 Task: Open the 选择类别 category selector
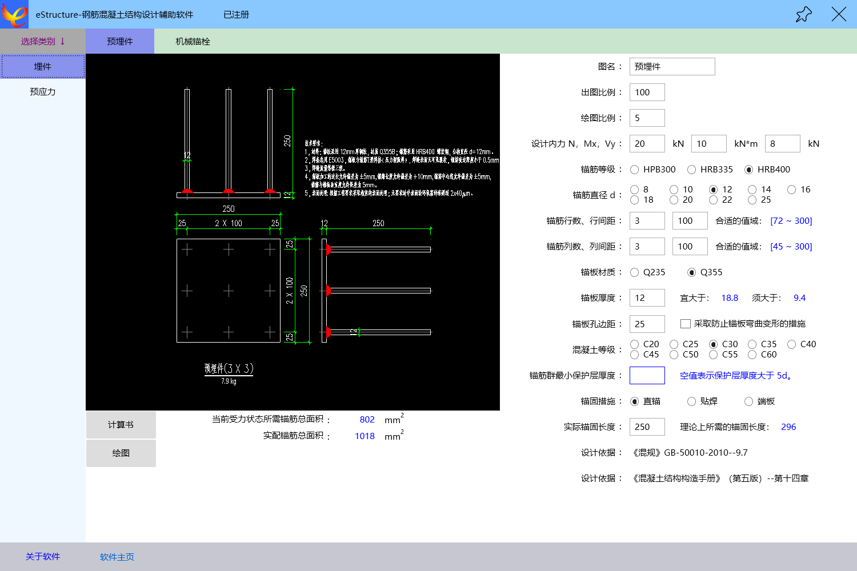pyautogui.click(x=43, y=41)
